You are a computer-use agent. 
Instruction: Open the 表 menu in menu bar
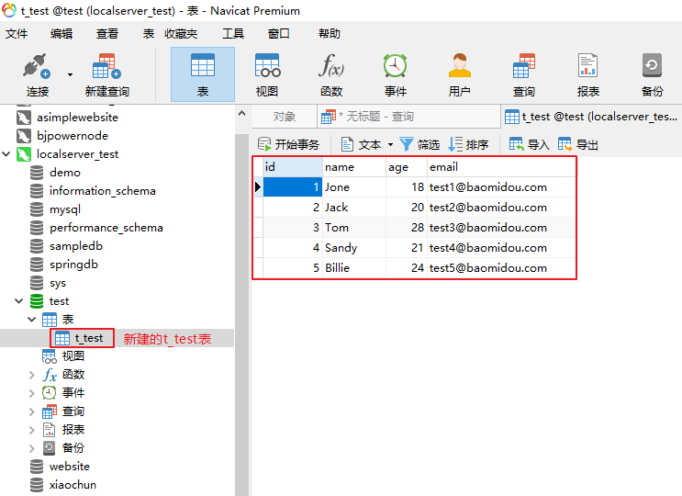pos(149,33)
